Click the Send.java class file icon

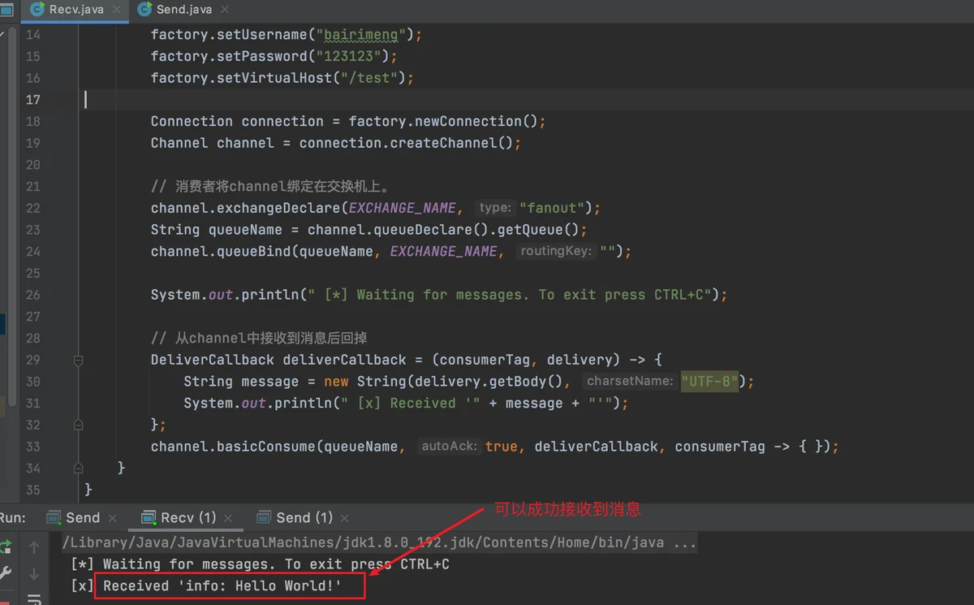coord(144,10)
